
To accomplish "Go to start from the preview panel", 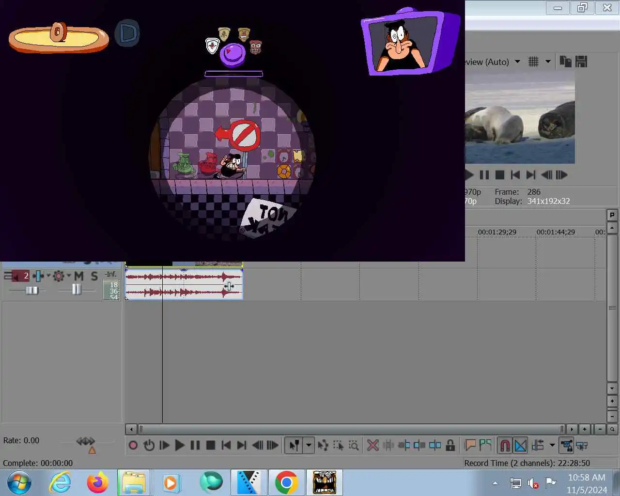I will [x=515, y=175].
